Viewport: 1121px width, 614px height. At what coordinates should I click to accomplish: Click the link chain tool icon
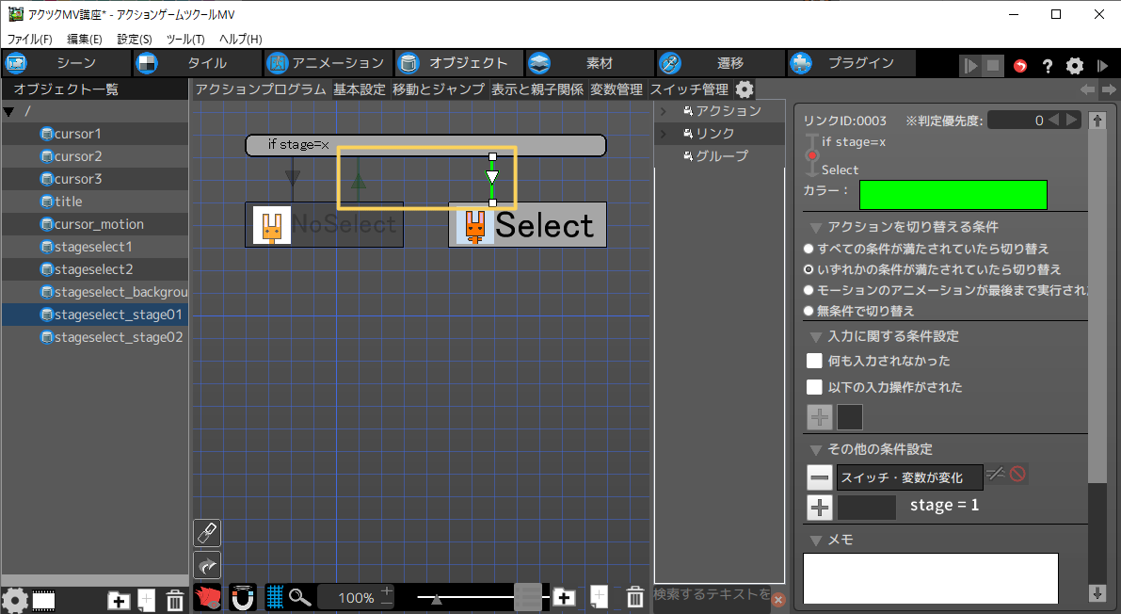pos(207,533)
